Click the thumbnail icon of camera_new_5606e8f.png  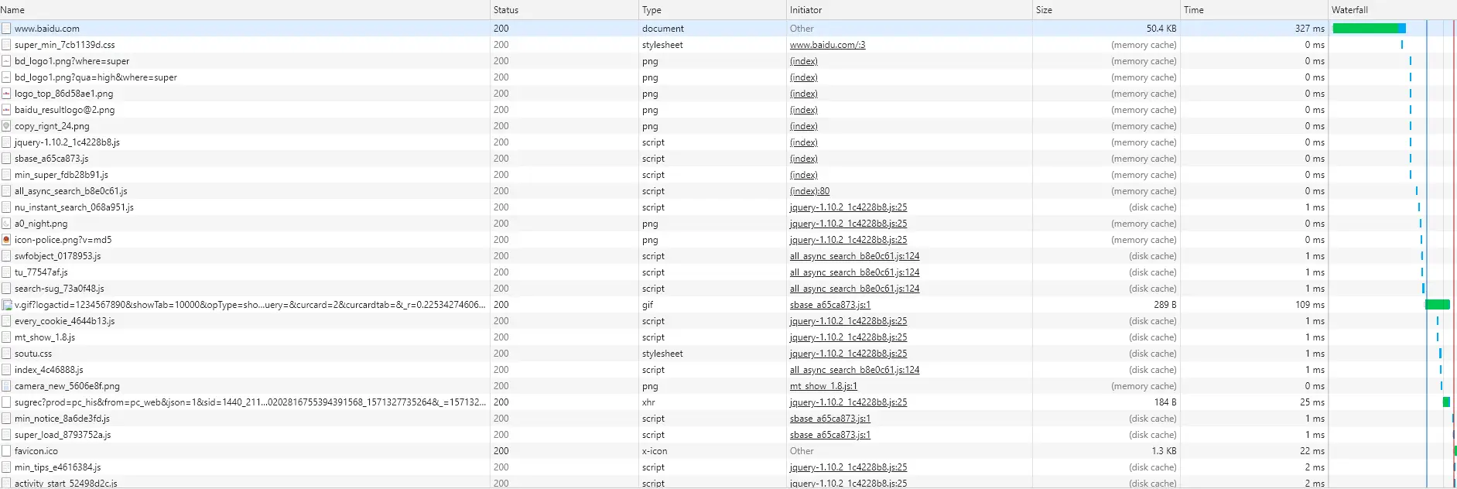6,386
